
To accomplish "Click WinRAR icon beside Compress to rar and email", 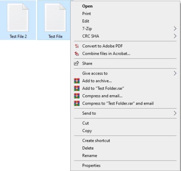I will tap(77, 104).
